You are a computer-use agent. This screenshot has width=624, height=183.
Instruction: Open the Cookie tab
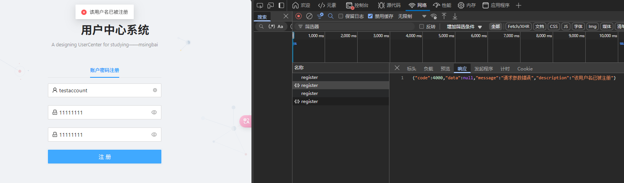pos(525,69)
